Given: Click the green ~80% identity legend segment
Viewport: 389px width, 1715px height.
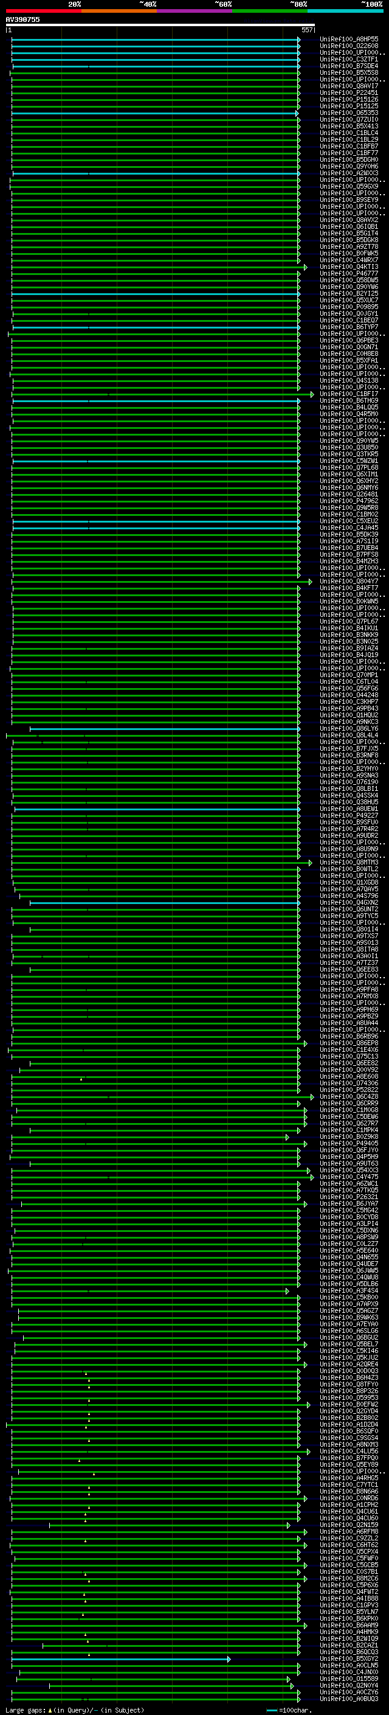Looking at the screenshot, I should pos(270,11).
